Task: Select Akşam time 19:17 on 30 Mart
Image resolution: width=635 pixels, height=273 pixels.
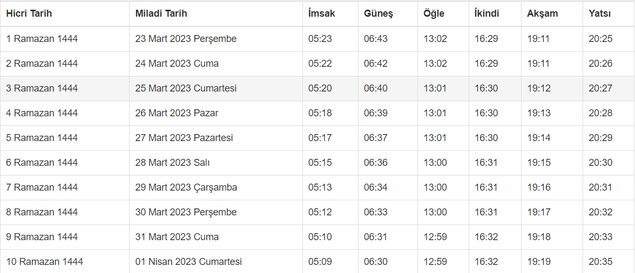Action: 538,212
